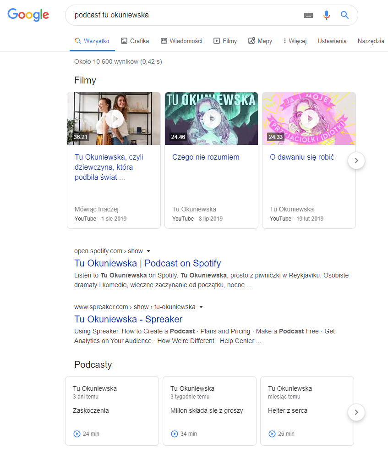388x460 pixels.
Task: Switch to the Grafika tab
Action: point(135,41)
